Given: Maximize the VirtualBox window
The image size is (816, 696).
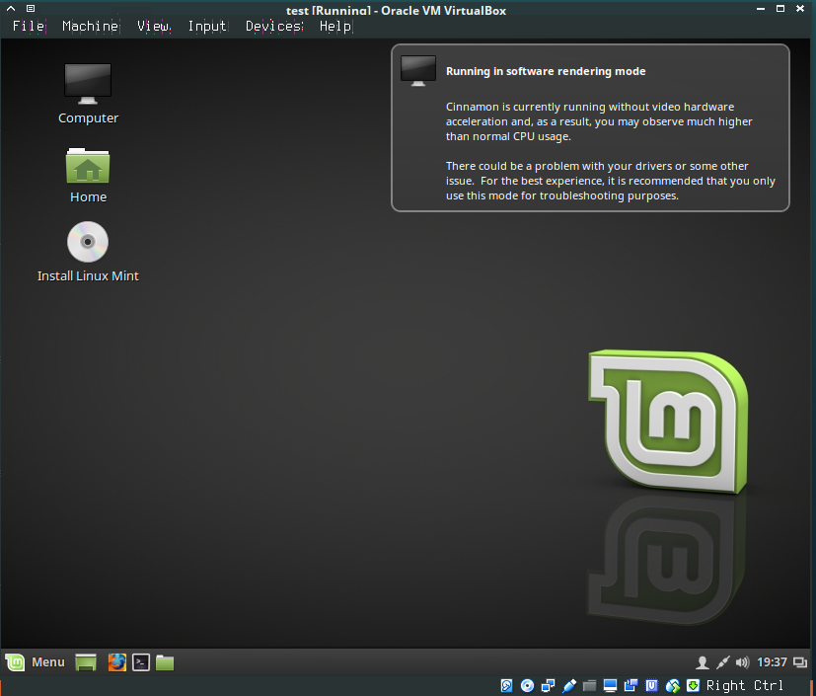Looking at the screenshot, I should [x=780, y=8].
